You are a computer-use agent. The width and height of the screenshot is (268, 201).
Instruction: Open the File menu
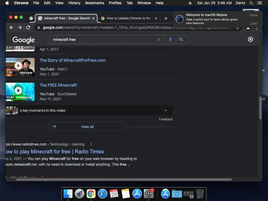click(x=36, y=3)
